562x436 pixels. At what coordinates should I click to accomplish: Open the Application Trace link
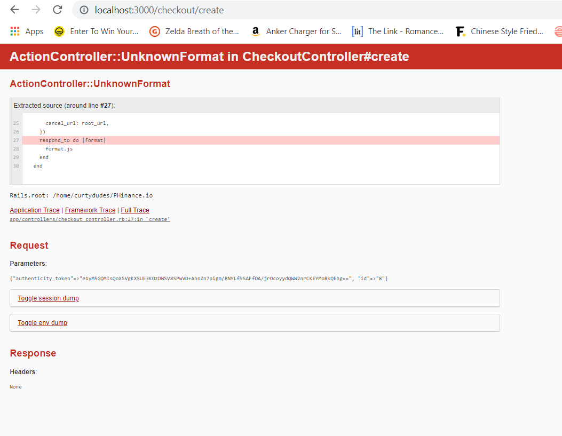coord(34,210)
